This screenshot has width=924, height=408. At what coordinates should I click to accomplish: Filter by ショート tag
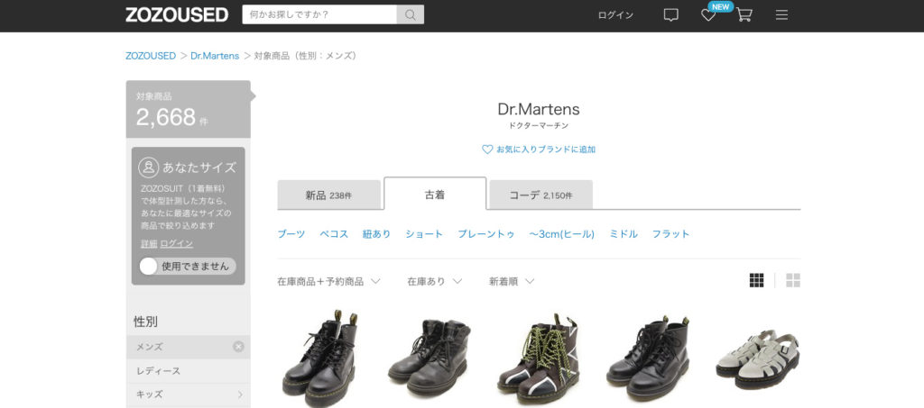(x=424, y=234)
